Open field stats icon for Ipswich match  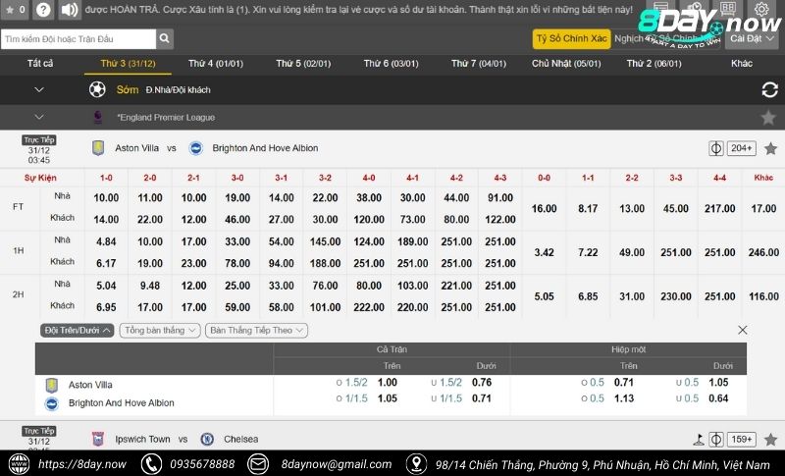pyautogui.click(x=716, y=439)
